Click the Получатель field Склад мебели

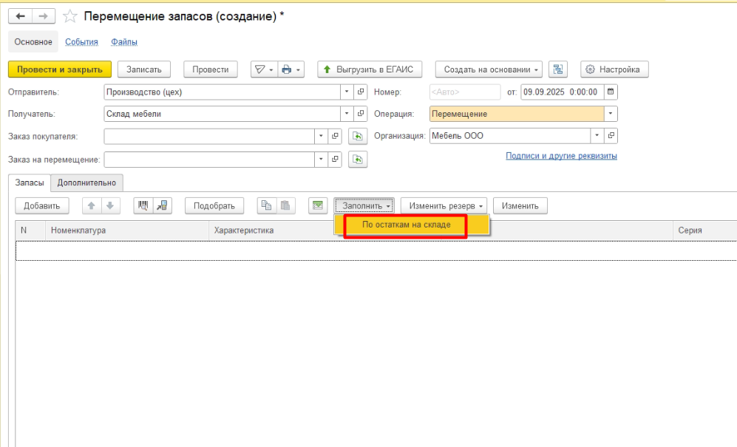(222, 114)
